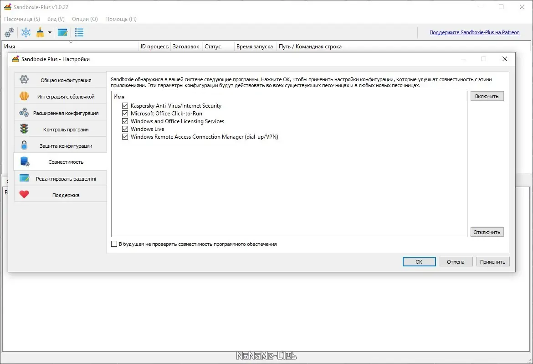Select 'Windows Live' list entry text
Image resolution: width=533 pixels, height=364 pixels.
147,129
